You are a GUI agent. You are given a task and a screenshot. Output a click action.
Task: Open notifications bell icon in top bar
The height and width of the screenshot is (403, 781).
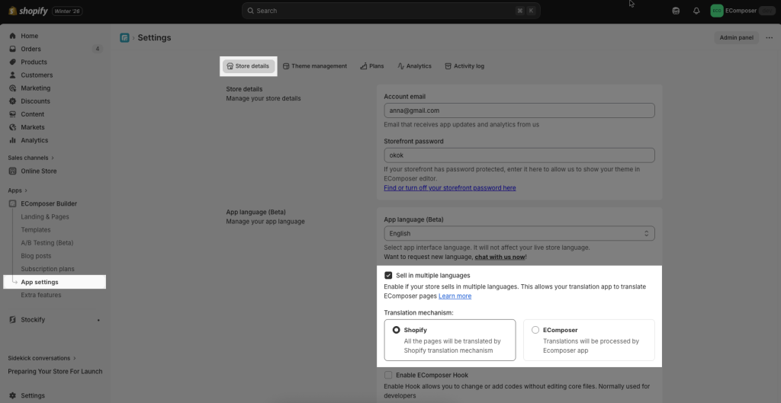pyautogui.click(x=696, y=11)
